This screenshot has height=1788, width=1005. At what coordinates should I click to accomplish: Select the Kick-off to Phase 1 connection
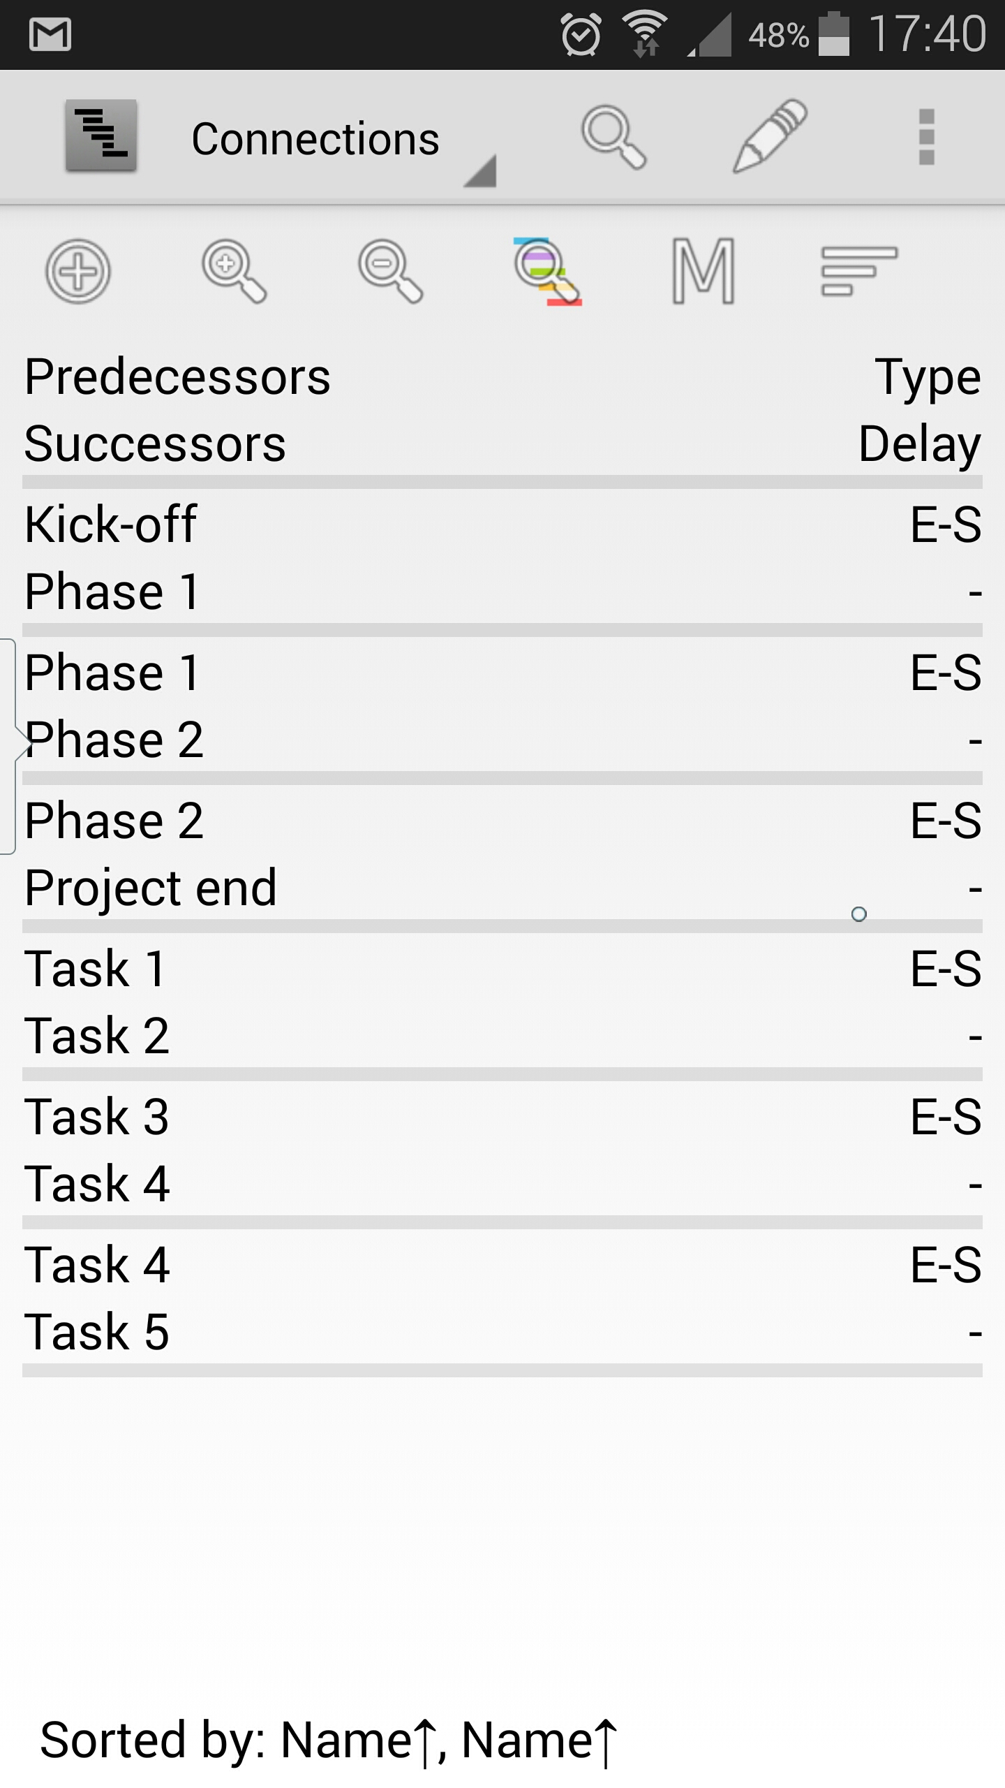pyautogui.click(x=502, y=557)
